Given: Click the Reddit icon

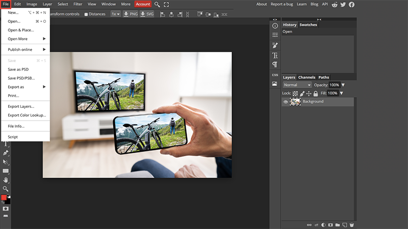Looking at the screenshot, I should click(x=335, y=5).
